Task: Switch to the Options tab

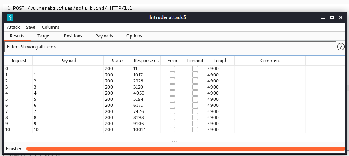Action: point(134,36)
